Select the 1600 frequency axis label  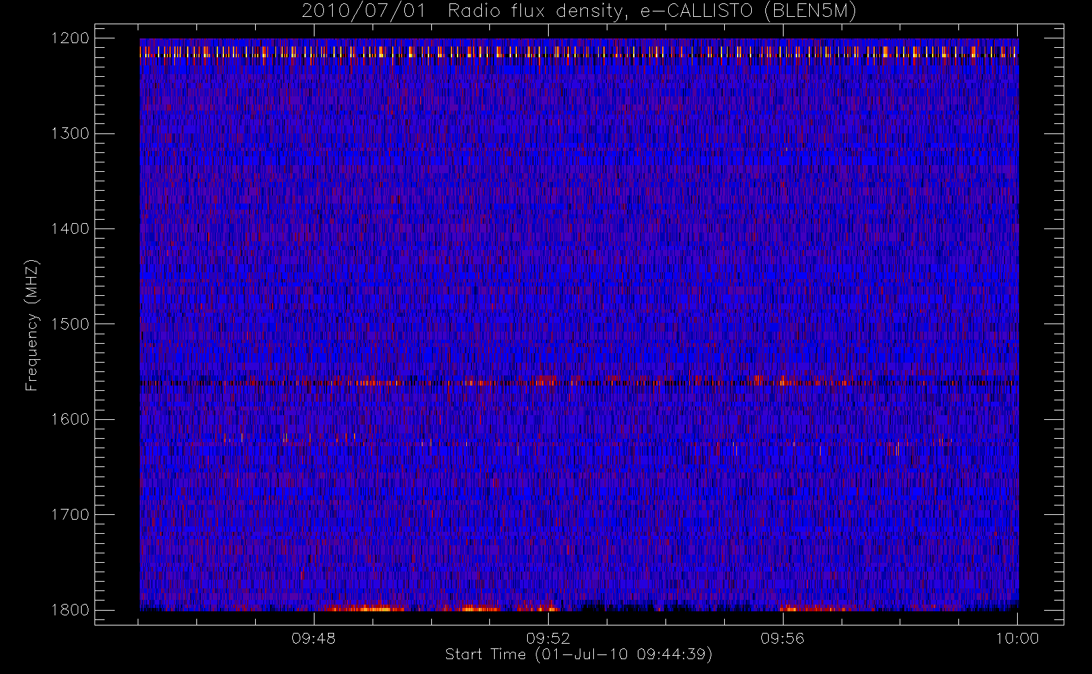(x=70, y=419)
